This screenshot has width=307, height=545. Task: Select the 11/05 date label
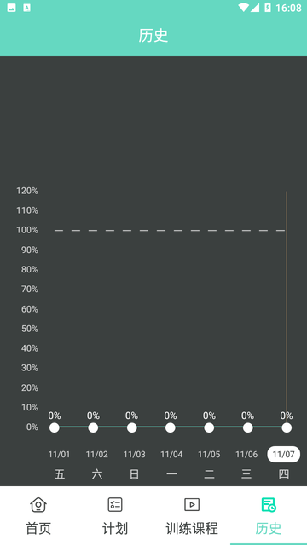[x=209, y=454]
